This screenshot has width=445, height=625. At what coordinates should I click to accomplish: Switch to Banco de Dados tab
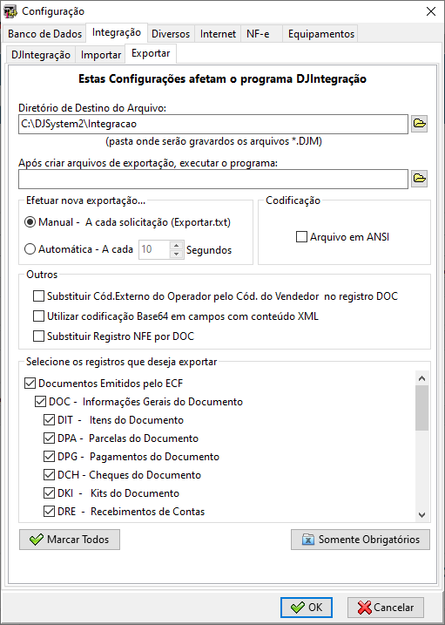[44, 34]
